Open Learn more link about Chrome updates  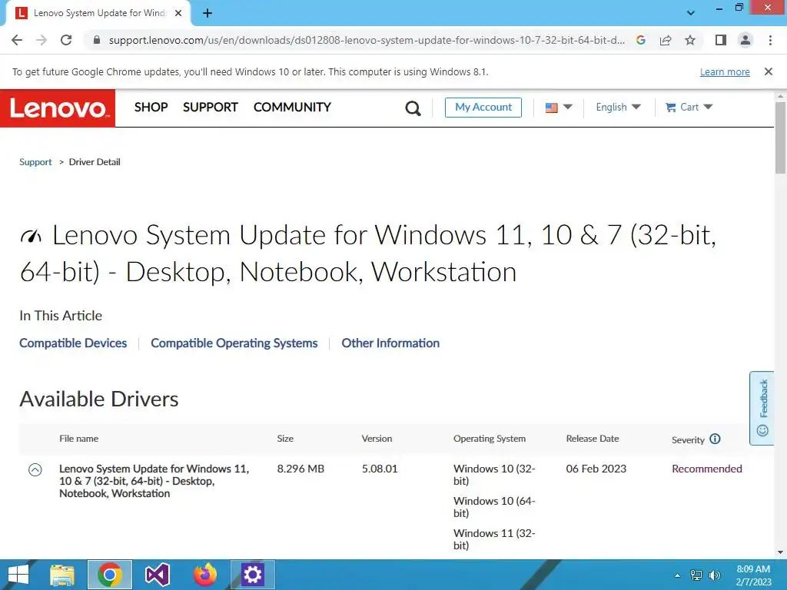[x=725, y=71]
